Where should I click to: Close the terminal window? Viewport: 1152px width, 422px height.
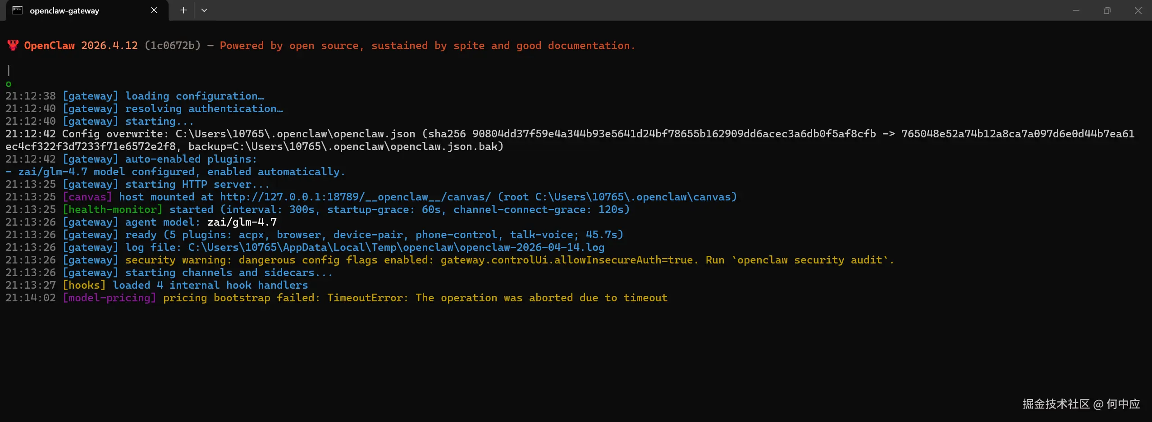pos(1138,10)
